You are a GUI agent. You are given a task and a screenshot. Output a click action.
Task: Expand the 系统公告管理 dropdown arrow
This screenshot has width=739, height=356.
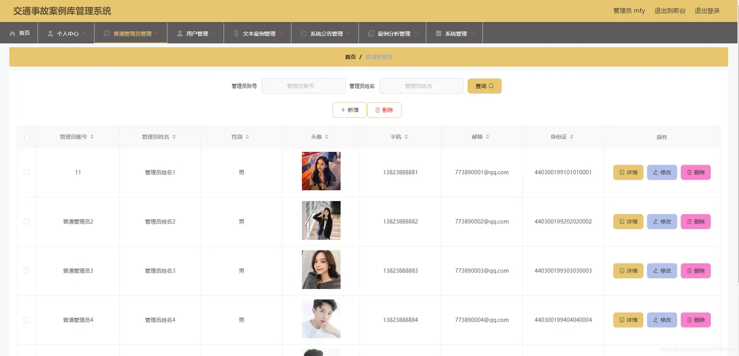pyautogui.click(x=348, y=33)
